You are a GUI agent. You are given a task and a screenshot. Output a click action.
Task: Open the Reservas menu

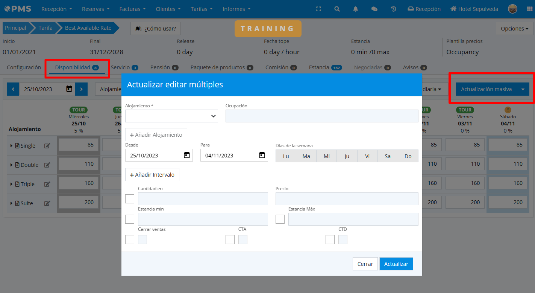[96, 9]
